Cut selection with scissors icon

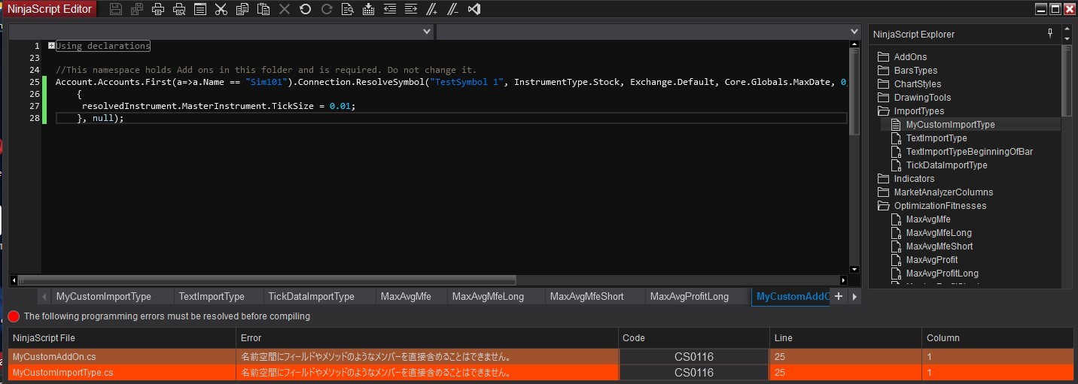[x=221, y=9]
